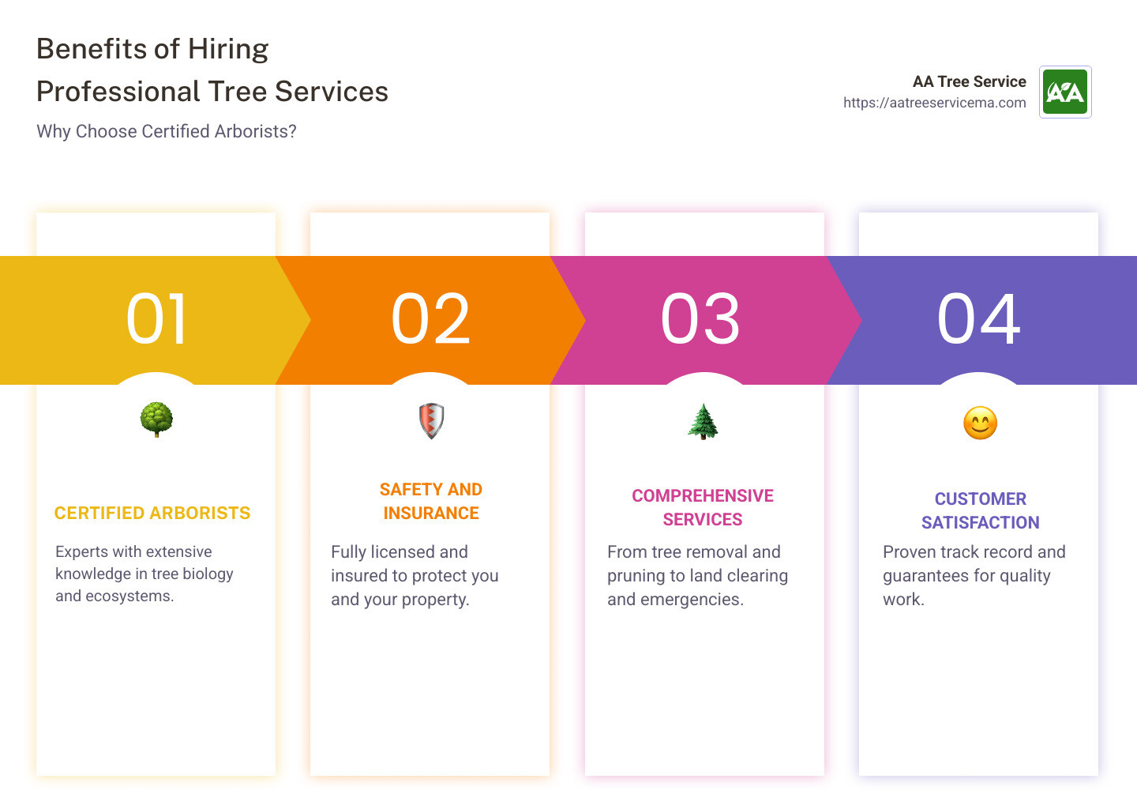Screen dimensions: 1137x809
Task: Click the Safety and Insurance heading text
Action: click(431, 501)
